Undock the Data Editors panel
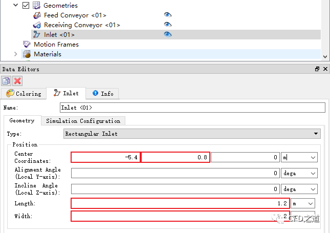Image resolution: width=330 pixels, height=233 pixels. tap(317, 69)
